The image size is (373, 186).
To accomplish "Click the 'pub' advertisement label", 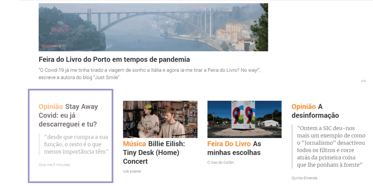I will click(364, 81).
